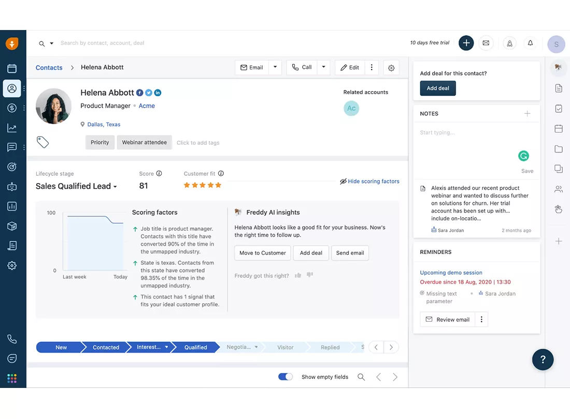Open the Analytics chart icon
The image size is (570, 419).
tap(12, 128)
